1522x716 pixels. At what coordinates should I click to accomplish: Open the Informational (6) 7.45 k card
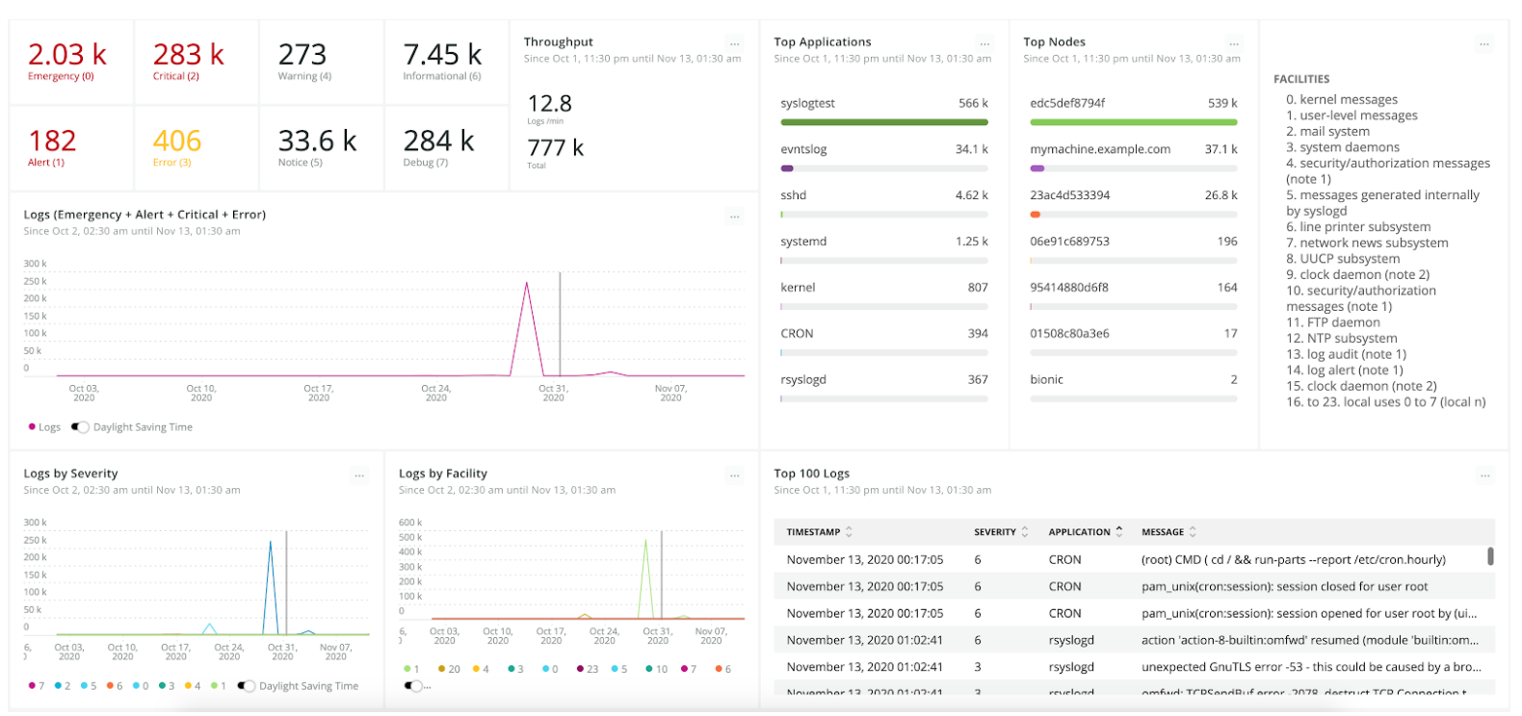tap(447, 63)
